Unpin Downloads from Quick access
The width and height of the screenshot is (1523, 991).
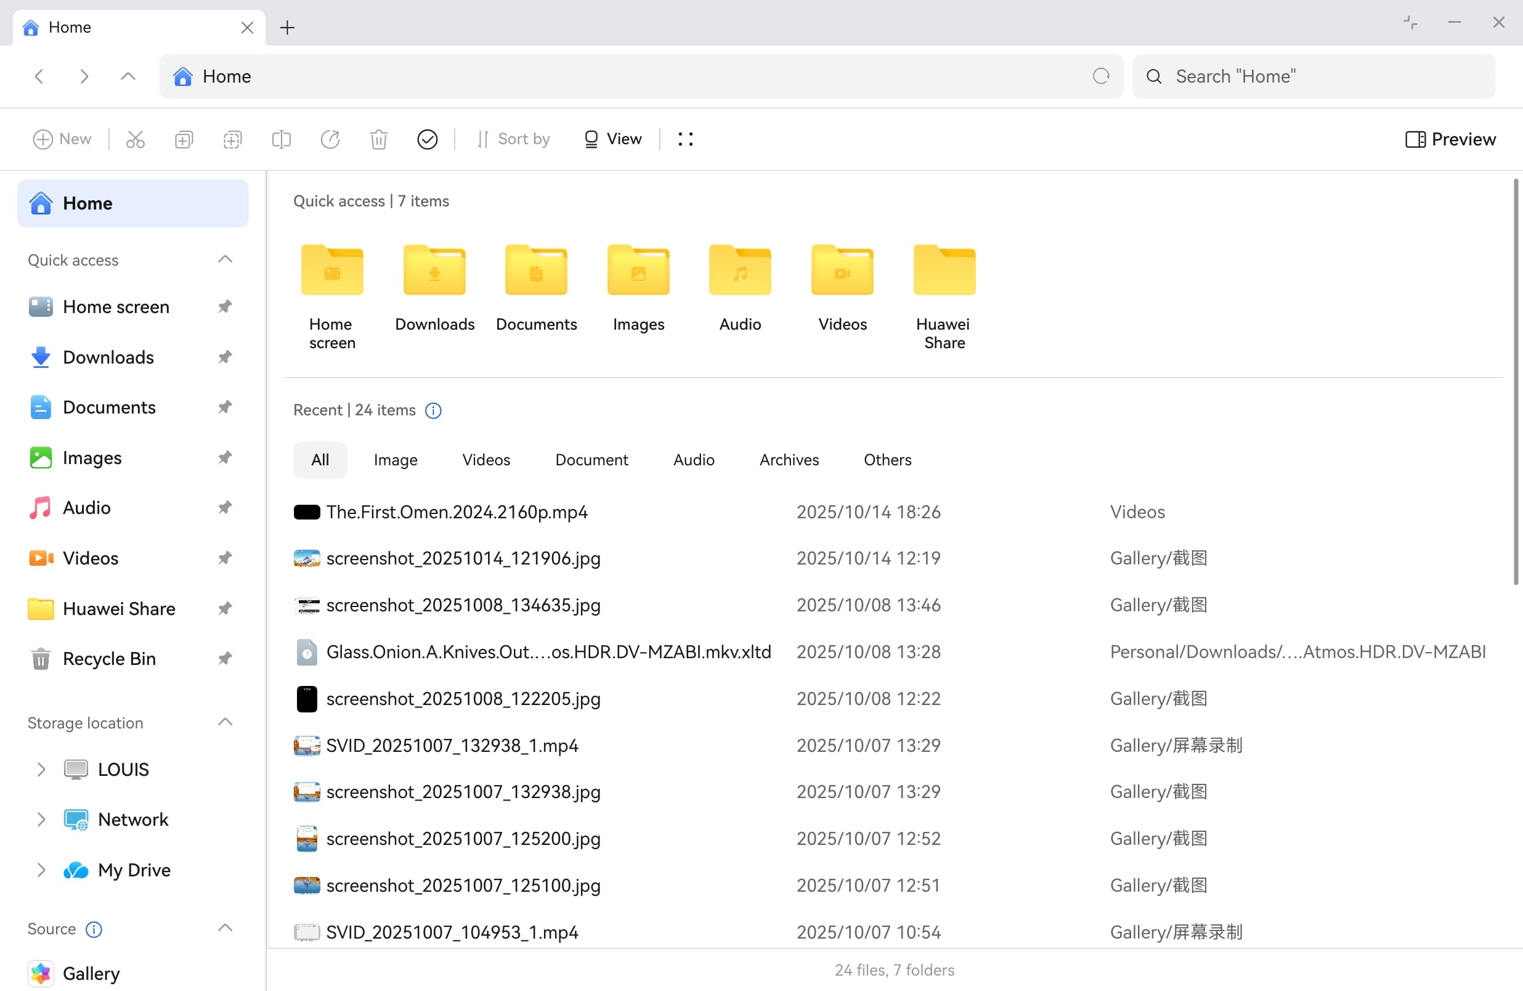coord(225,357)
